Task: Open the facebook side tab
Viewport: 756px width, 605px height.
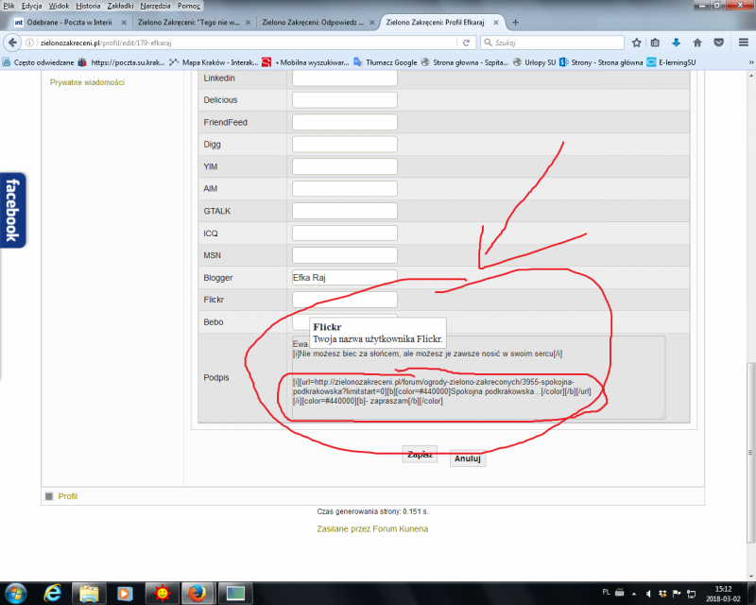Action: (x=12, y=209)
